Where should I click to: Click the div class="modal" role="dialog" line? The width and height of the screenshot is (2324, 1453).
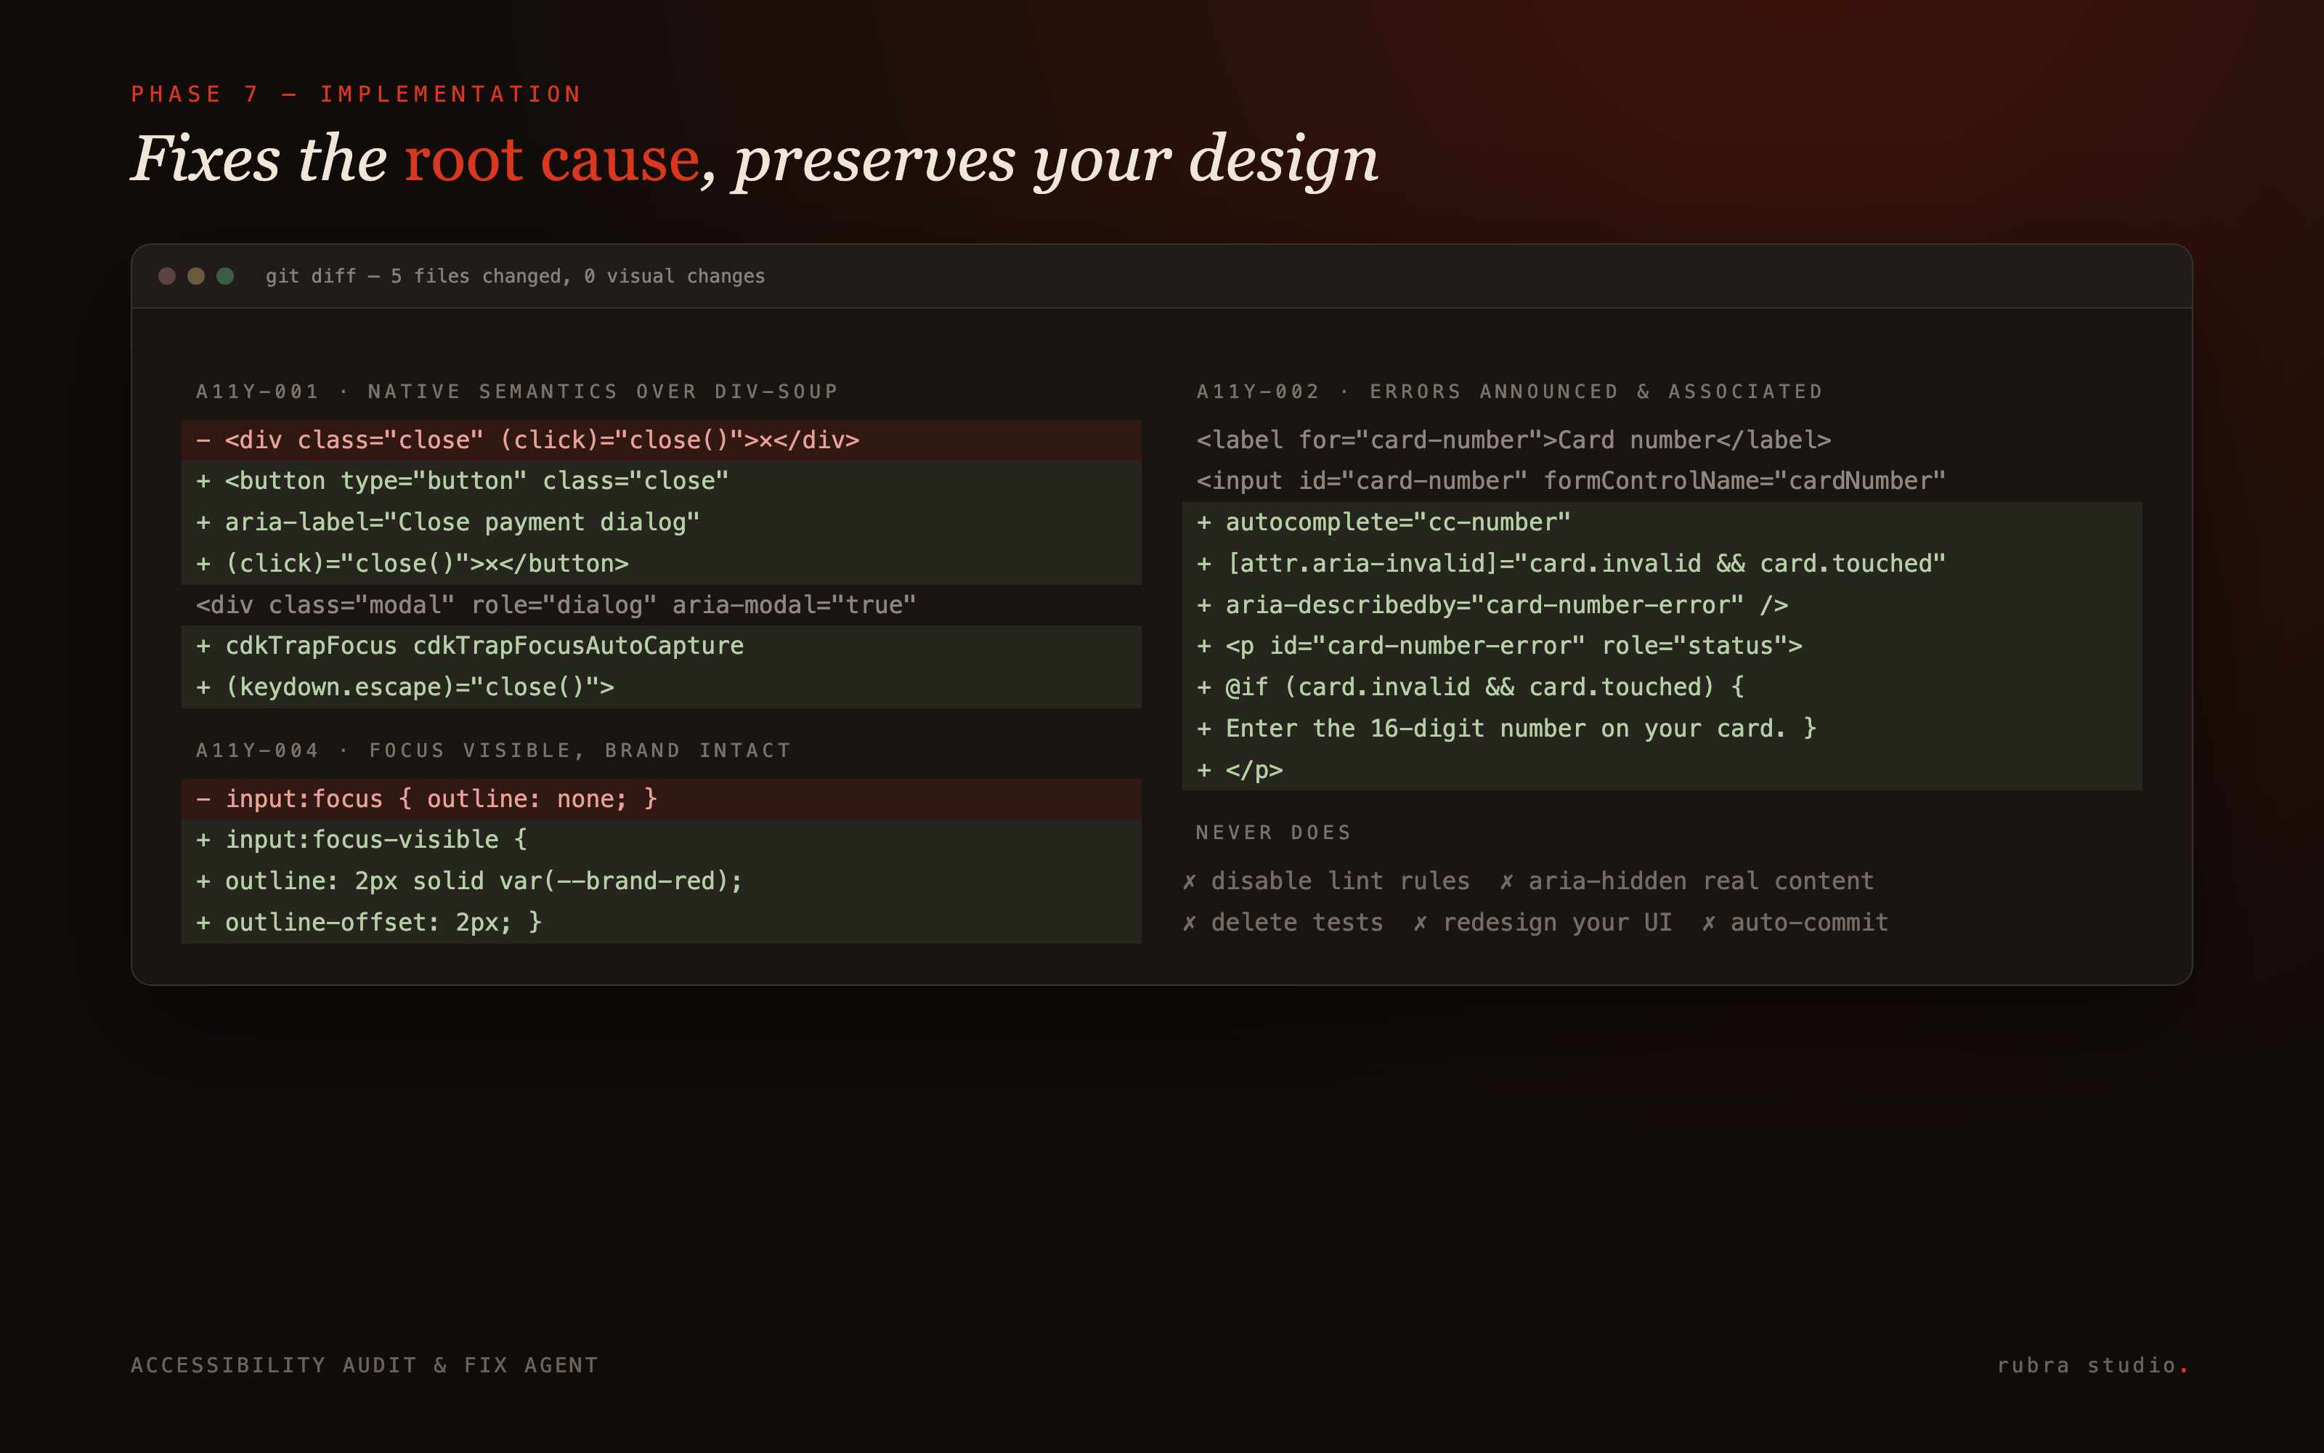pos(661,605)
